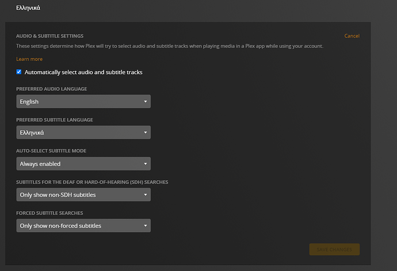Click the 'Forced Subtitle Searches' field label
The image size is (397, 271).
pyautogui.click(x=51, y=213)
